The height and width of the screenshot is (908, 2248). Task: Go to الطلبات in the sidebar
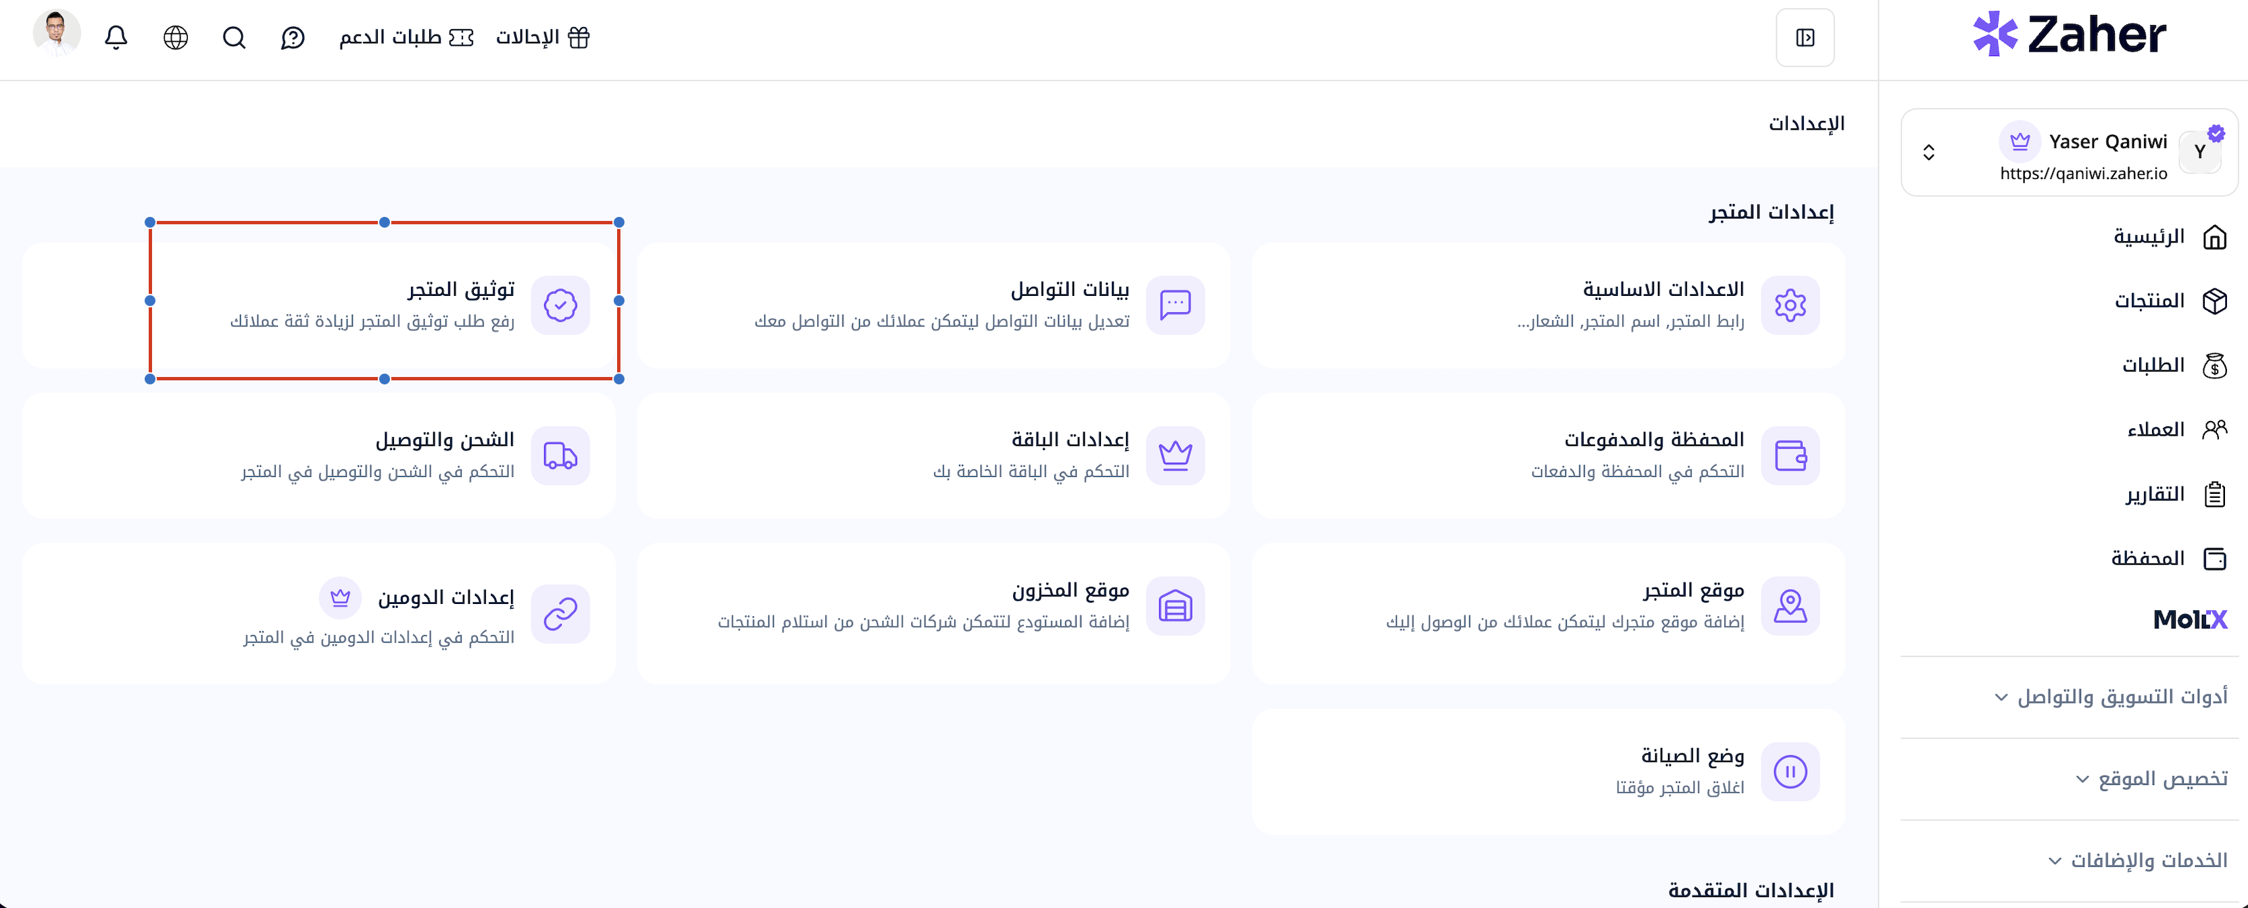[x=2173, y=365]
